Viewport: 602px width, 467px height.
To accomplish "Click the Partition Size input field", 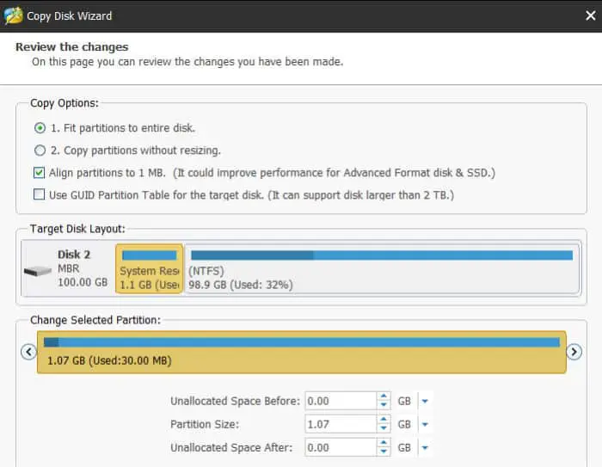I will pyautogui.click(x=340, y=424).
